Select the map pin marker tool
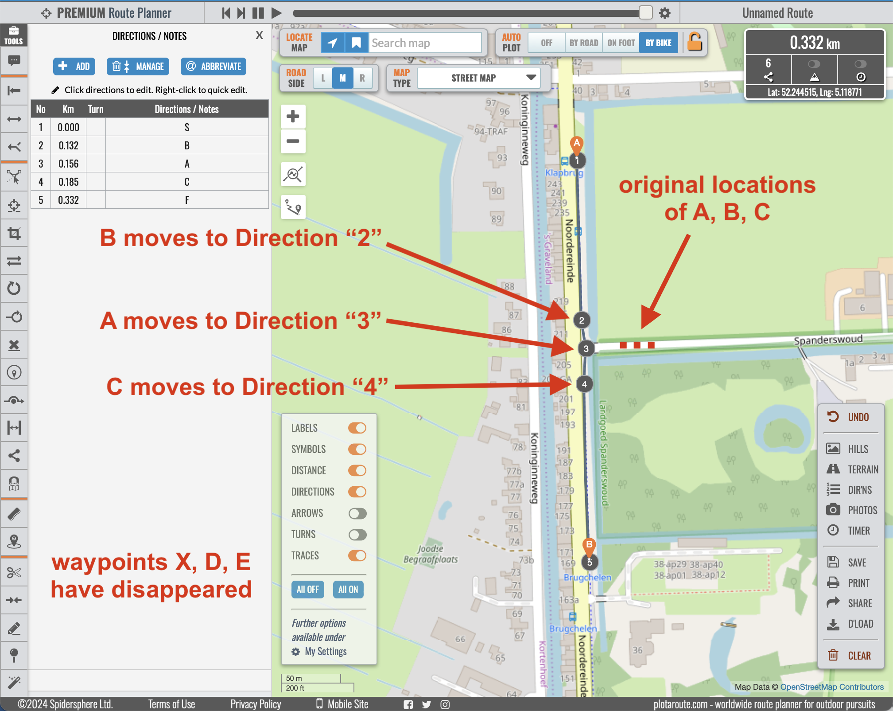This screenshot has width=893, height=711. pos(14,373)
